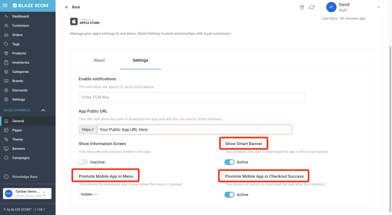The width and height of the screenshot is (392, 215).
Task: Open Campaigns bell icon item
Action: coord(6,158)
